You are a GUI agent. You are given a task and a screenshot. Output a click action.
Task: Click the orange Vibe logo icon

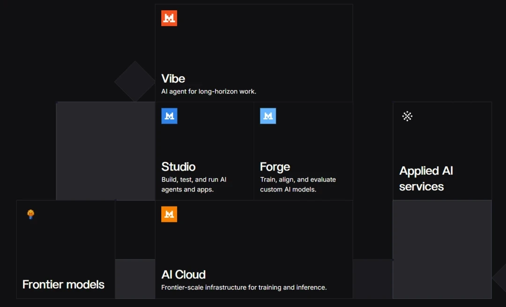coord(169,18)
